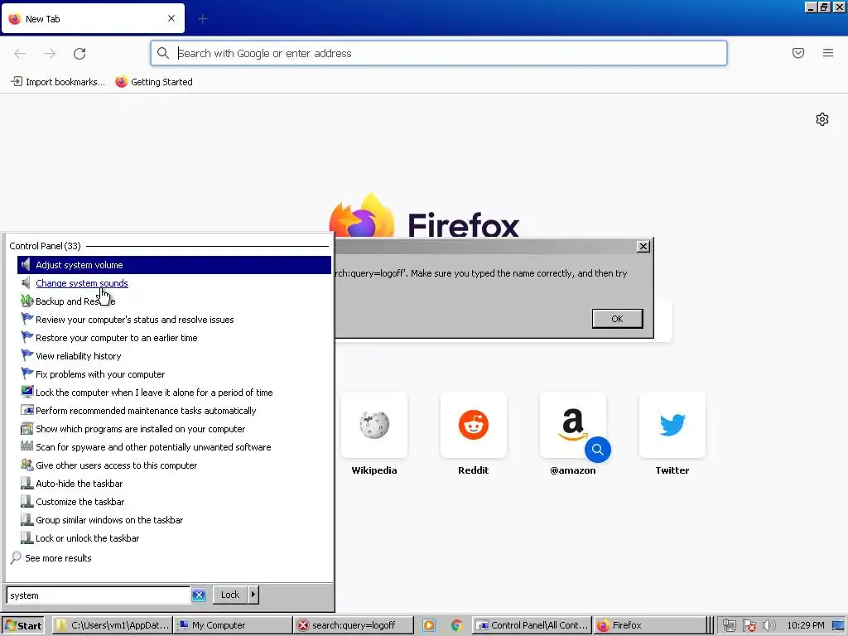Click the Start menu search box
This screenshot has width=848, height=636.
pos(99,595)
